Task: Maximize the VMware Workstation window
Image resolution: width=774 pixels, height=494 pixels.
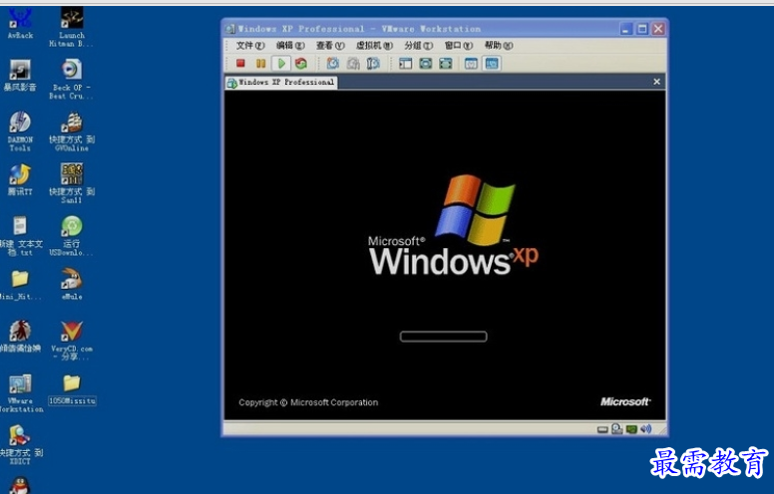Action: coord(641,29)
